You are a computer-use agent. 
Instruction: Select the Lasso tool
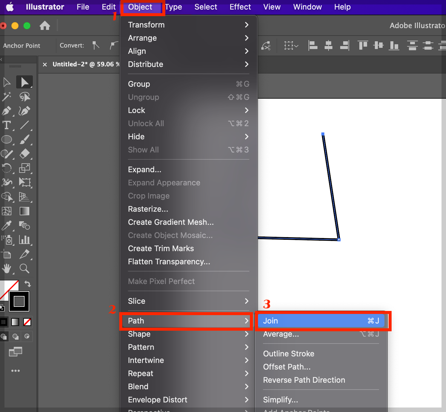25,96
